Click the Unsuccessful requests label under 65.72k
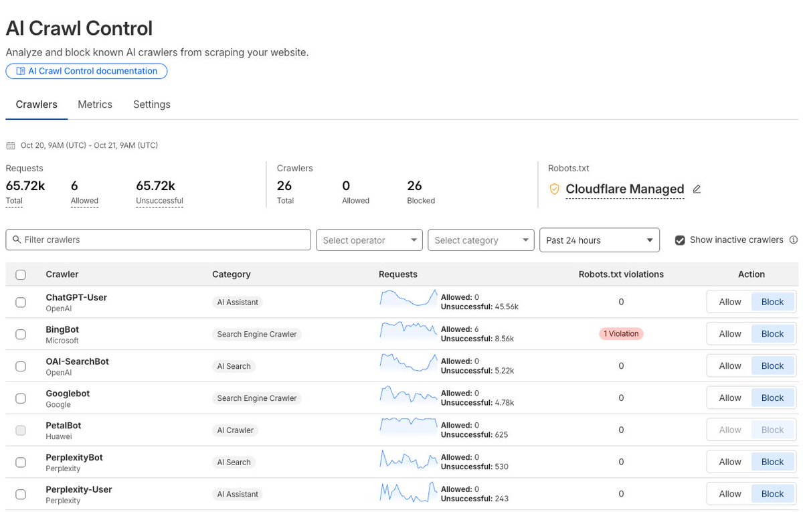Screen dimensions: 803x512 tap(159, 201)
